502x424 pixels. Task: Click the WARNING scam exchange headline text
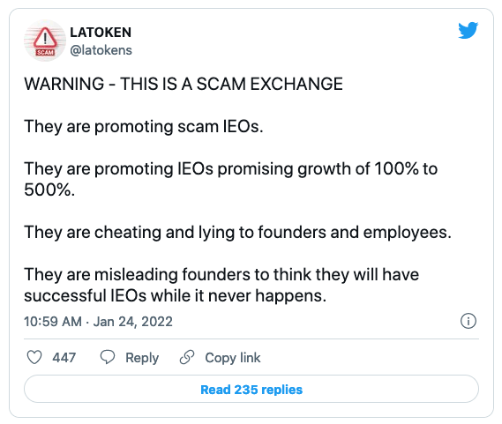(184, 84)
